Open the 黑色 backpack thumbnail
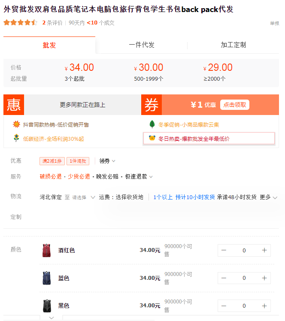The width and height of the screenshot is (285, 321). pos(47,306)
